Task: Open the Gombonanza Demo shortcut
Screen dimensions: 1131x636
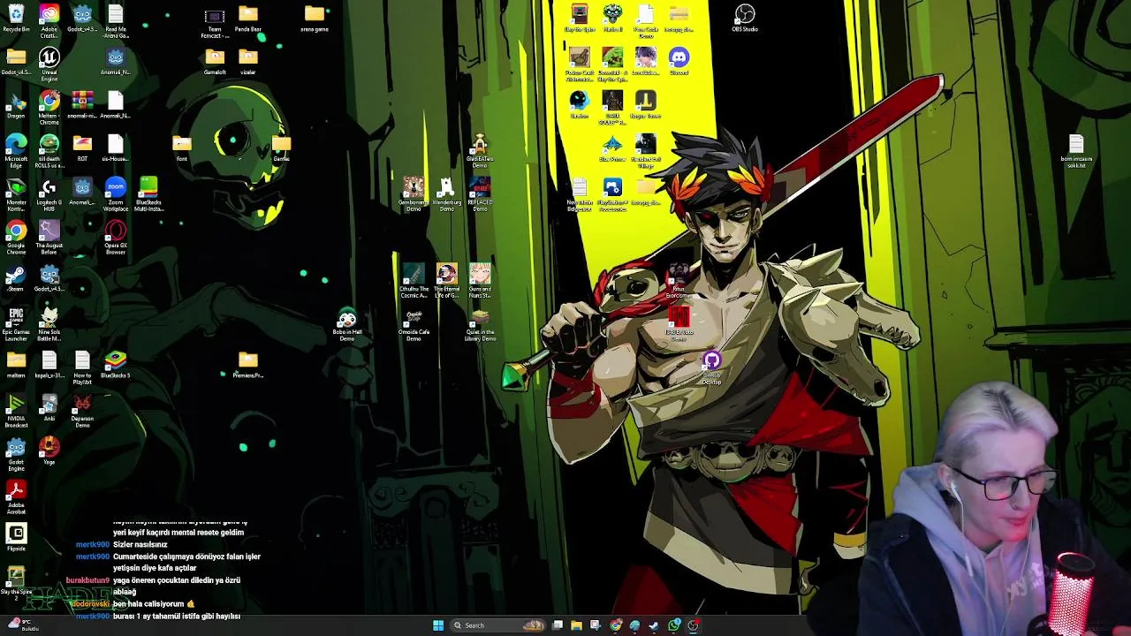Action: tap(414, 193)
